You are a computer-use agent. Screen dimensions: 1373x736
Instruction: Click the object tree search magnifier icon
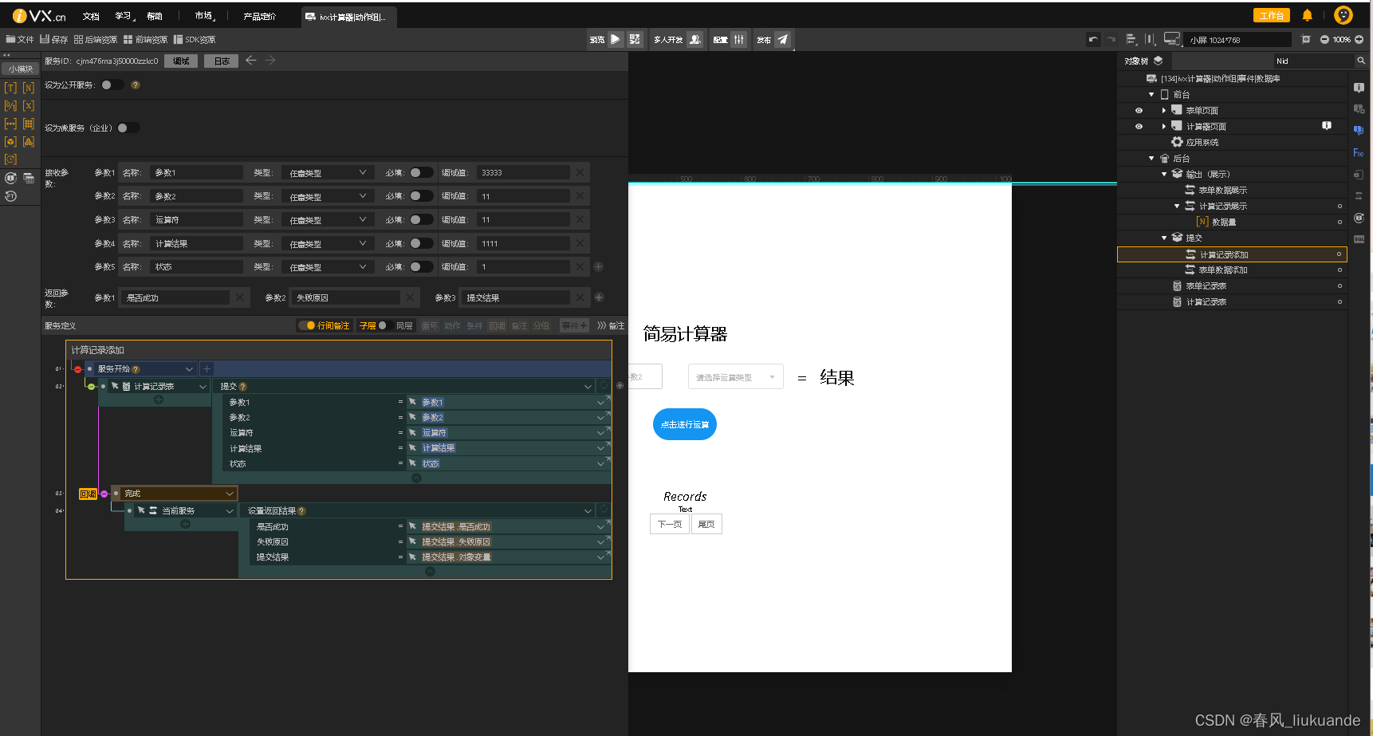[x=1361, y=61]
